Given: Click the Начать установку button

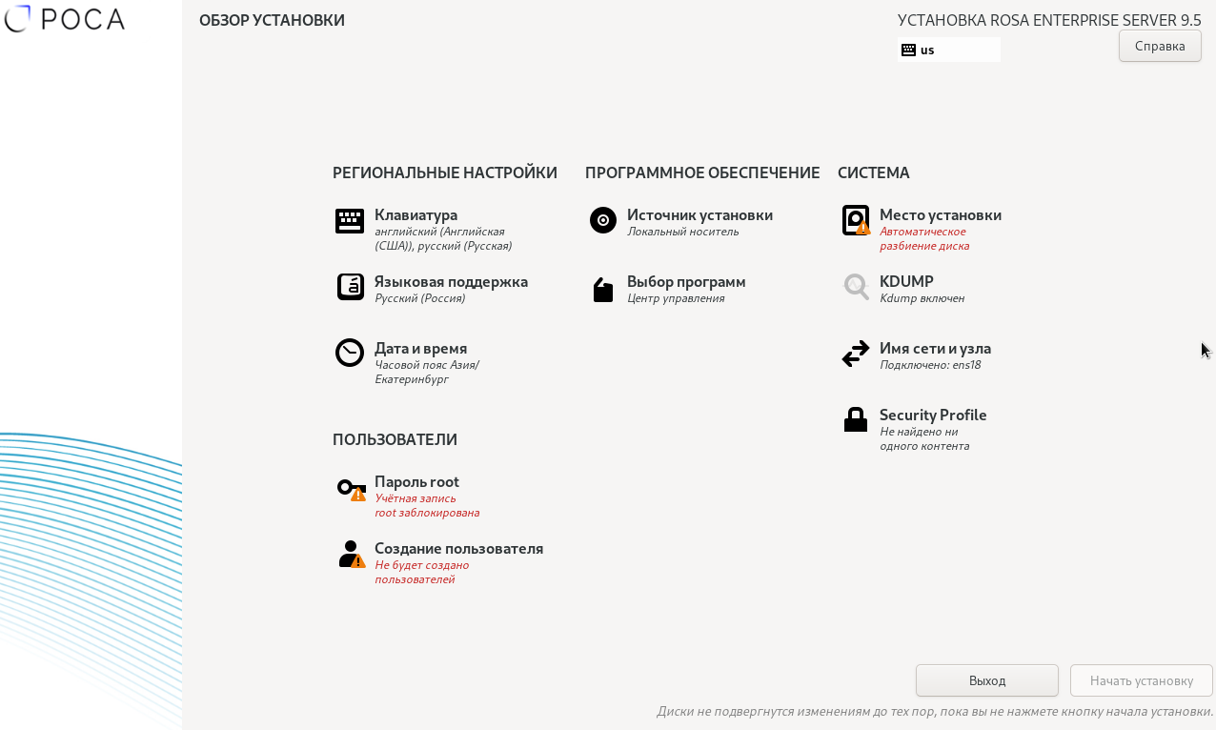Looking at the screenshot, I should tap(1141, 680).
